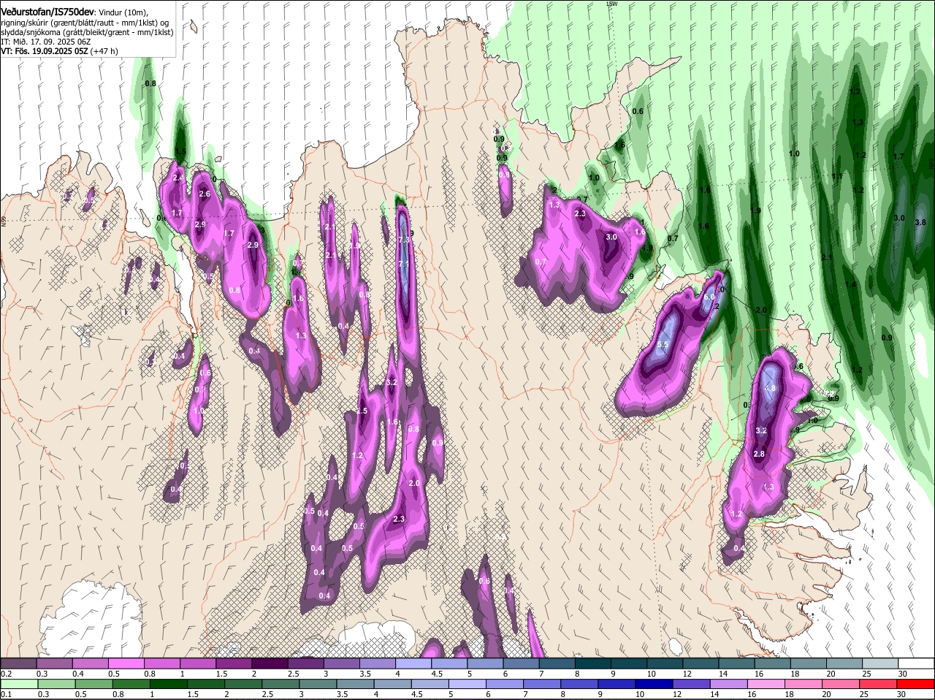This screenshot has width=935, height=700.
Task: Click the 7.1 snowfall value on the map
Action: pyautogui.click(x=404, y=264)
